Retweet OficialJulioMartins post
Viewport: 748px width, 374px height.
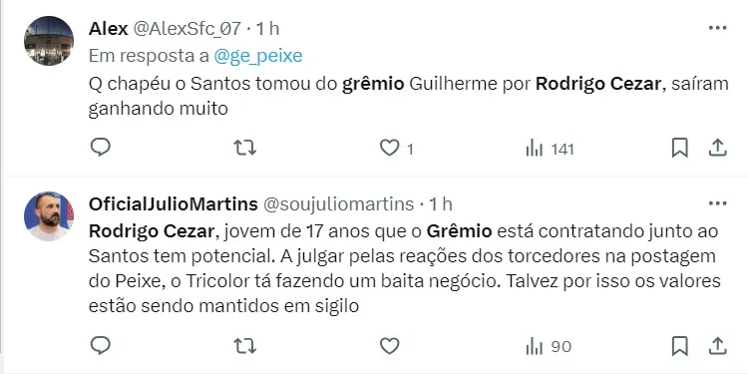point(244,346)
